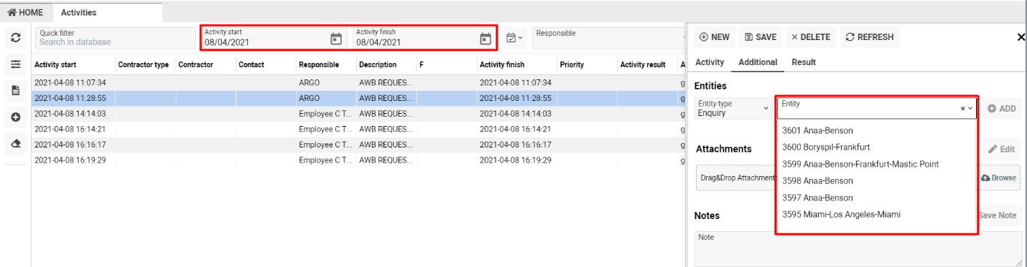Viewport: 1027px width, 267px height.
Task: Click the Contractor type column header
Action: point(143,64)
